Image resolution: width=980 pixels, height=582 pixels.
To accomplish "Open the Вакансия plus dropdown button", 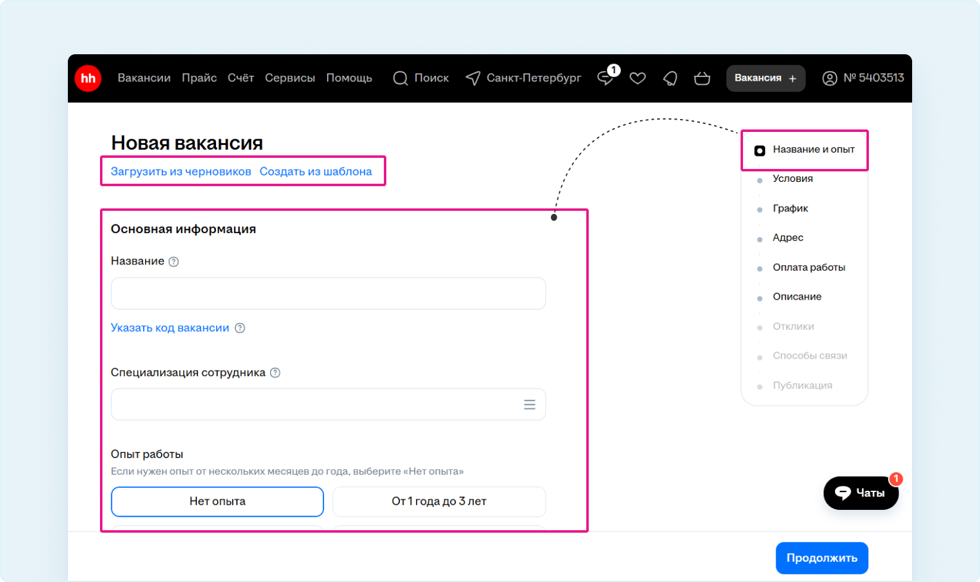I will tap(765, 78).
